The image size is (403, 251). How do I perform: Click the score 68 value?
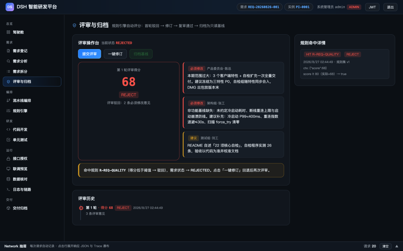(128, 82)
